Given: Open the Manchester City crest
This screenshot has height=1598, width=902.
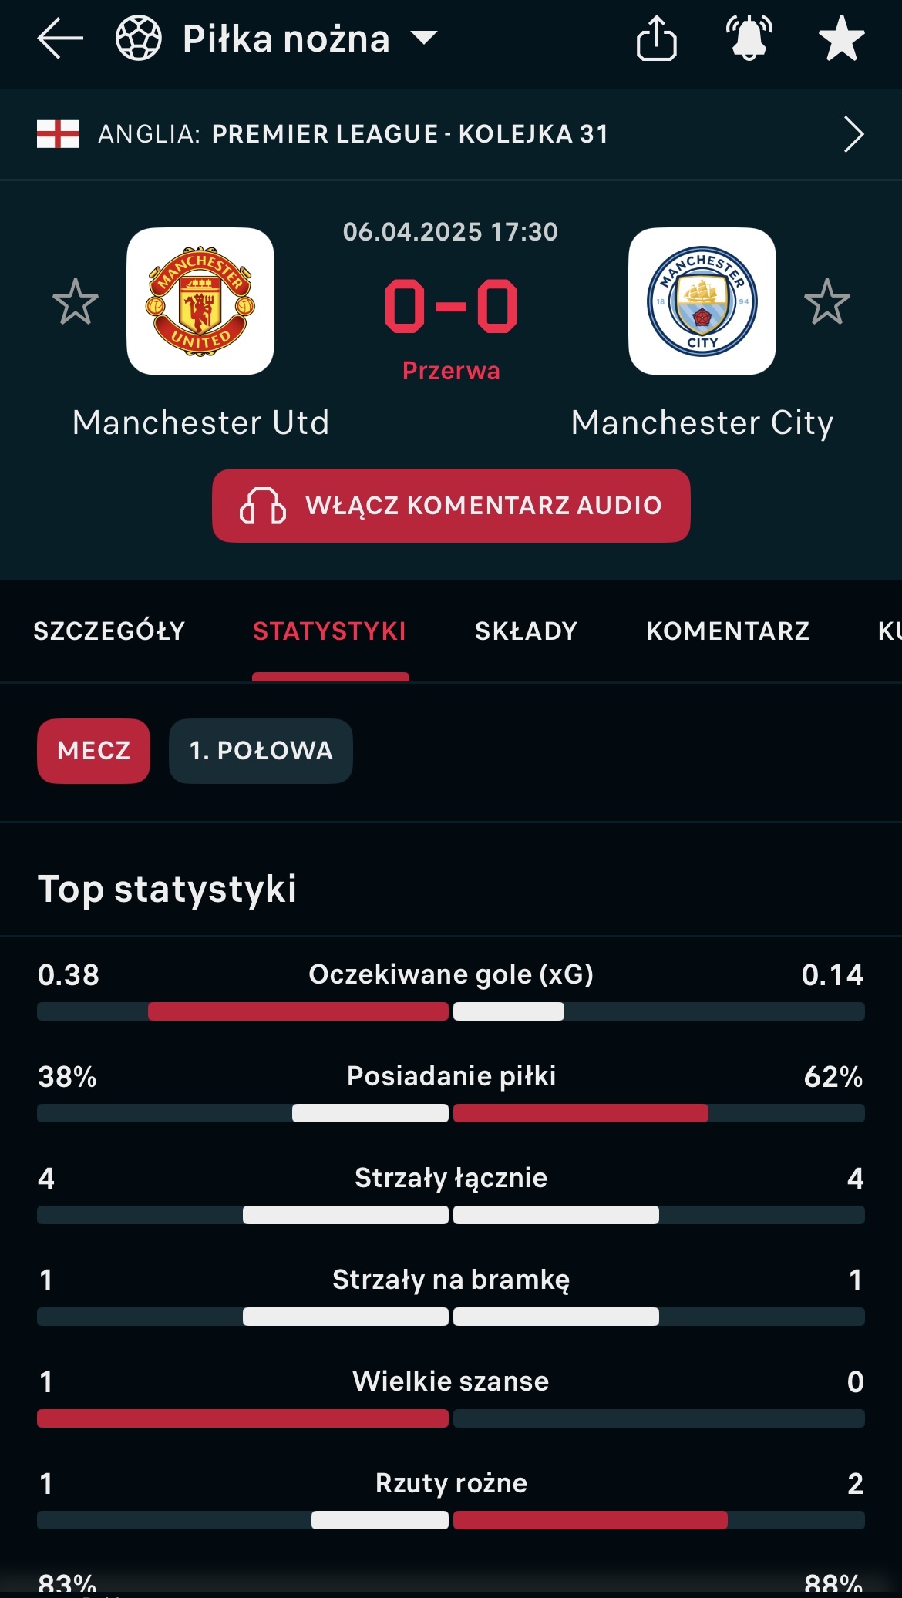Looking at the screenshot, I should tap(702, 301).
